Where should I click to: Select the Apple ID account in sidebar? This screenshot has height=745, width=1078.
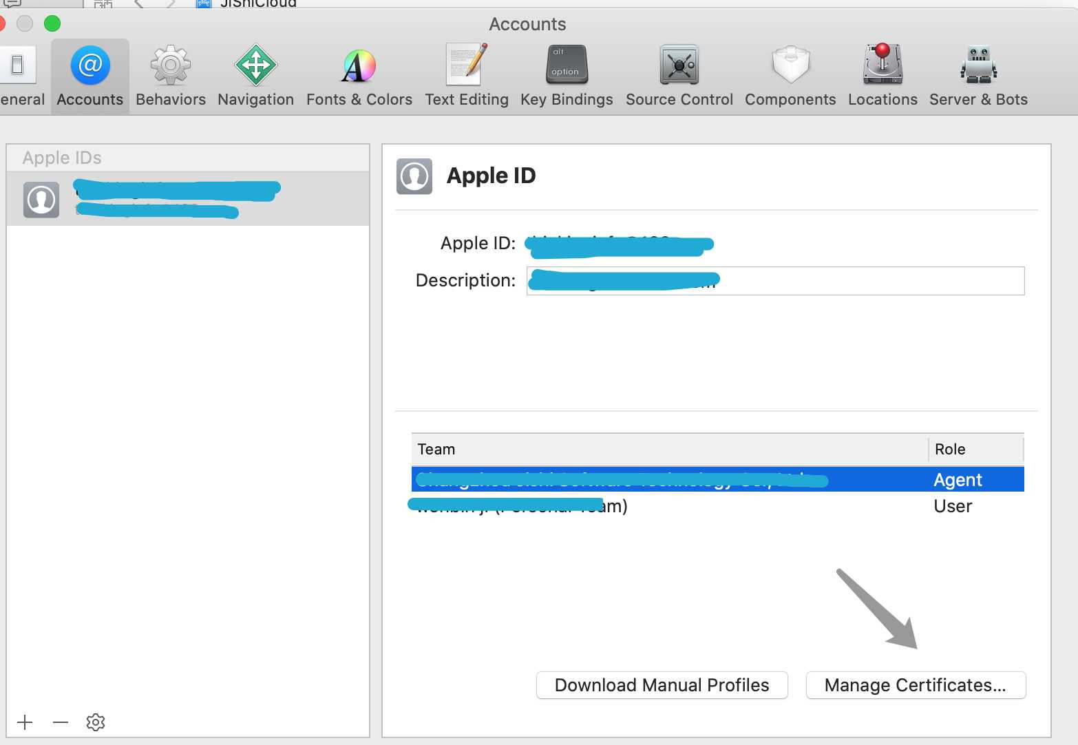click(x=188, y=199)
